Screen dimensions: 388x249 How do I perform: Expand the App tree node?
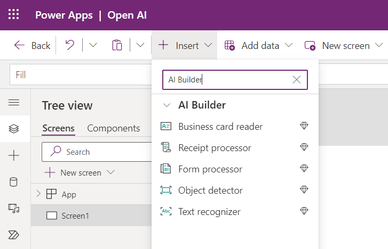(x=38, y=194)
